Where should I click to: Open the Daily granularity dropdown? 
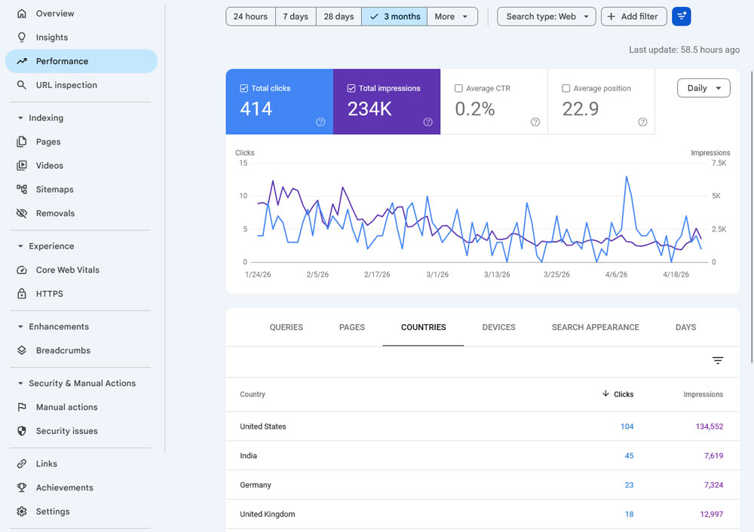coord(703,87)
